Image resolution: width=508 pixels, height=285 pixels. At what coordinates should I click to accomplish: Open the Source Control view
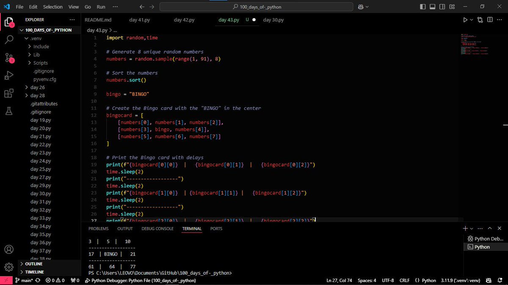(x=9, y=58)
